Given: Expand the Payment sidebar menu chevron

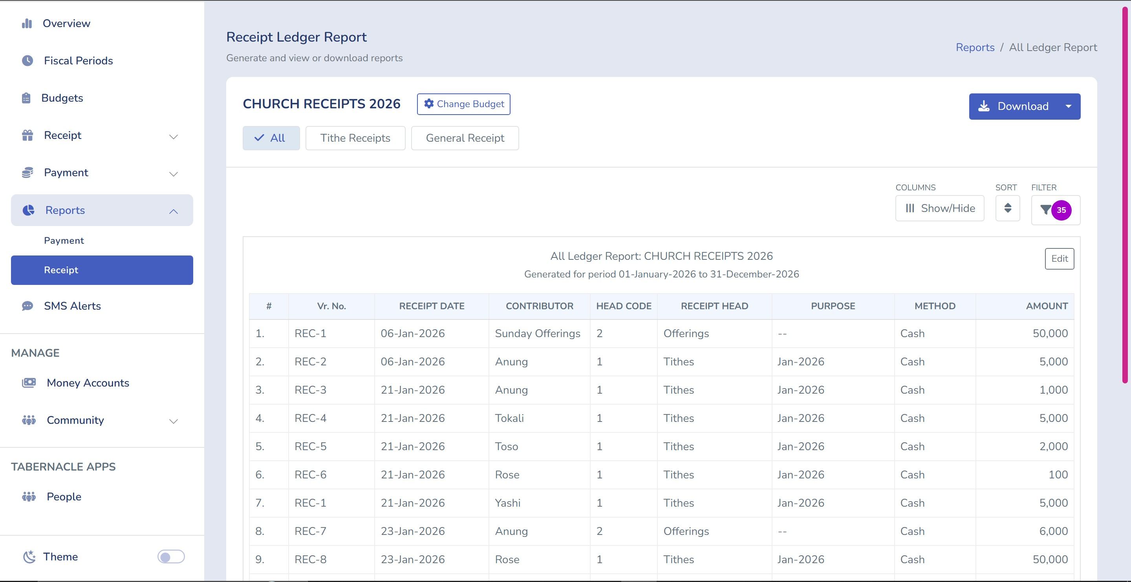Looking at the screenshot, I should [174, 174].
